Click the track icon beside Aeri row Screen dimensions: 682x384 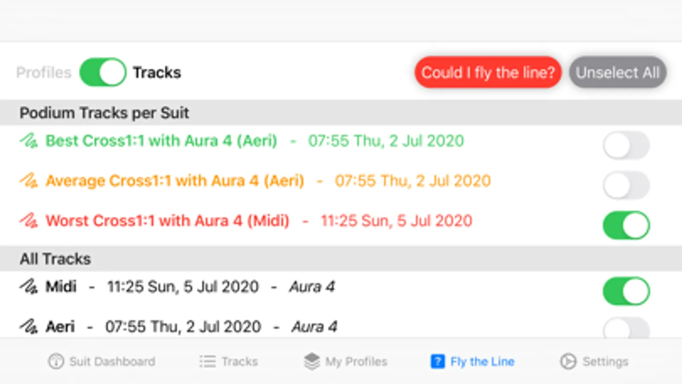(29, 327)
